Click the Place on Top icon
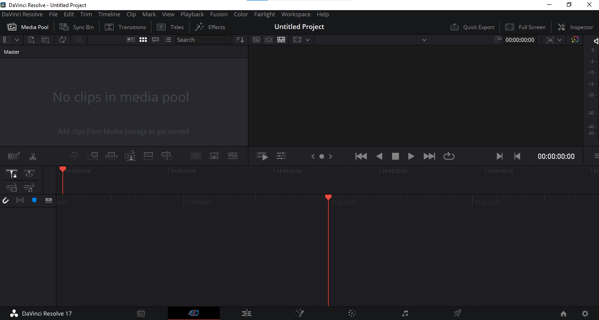Image resolution: width=599 pixels, height=320 pixels. click(148, 156)
